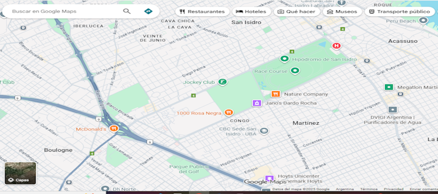Image resolution: width=438 pixels, height=194 pixels.
Task: Click the Jano's Dardo Rocha purple pin
Action: click(x=256, y=103)
